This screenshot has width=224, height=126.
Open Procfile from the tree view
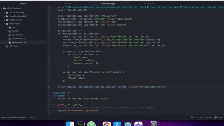pyautogui.click(x=15, y=31)
